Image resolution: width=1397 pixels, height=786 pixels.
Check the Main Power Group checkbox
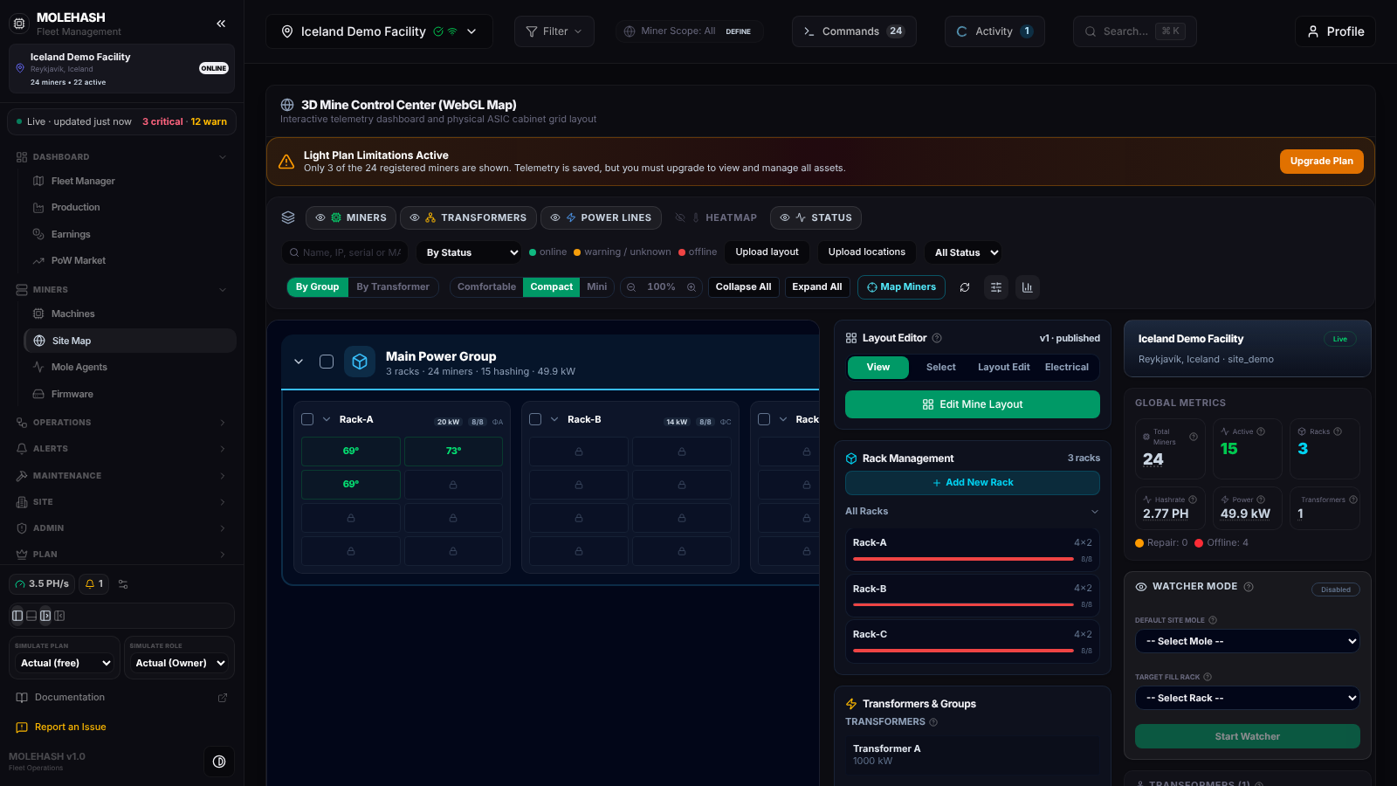[327, 362]
